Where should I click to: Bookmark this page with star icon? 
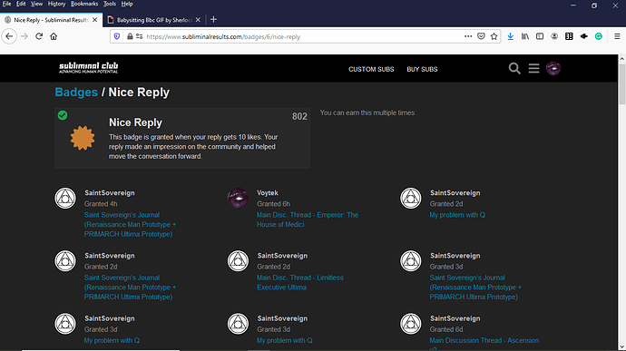(x=494, y=36)
